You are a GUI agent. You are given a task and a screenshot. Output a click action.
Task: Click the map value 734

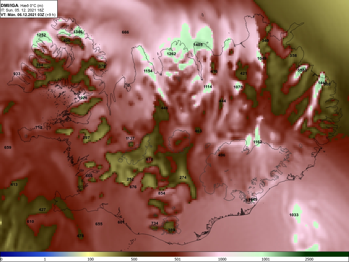(x=155, y=223)
